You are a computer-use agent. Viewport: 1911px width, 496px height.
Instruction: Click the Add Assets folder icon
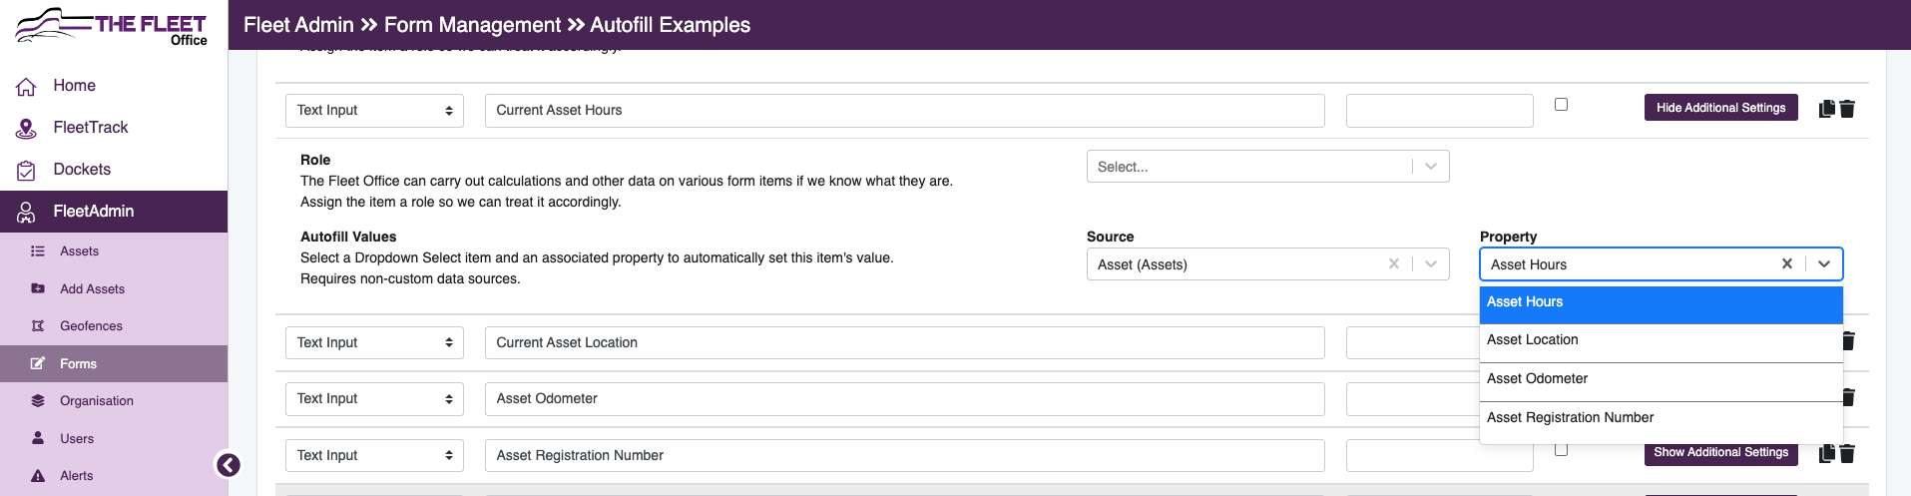pyautogui.click(x=38, y=288)
